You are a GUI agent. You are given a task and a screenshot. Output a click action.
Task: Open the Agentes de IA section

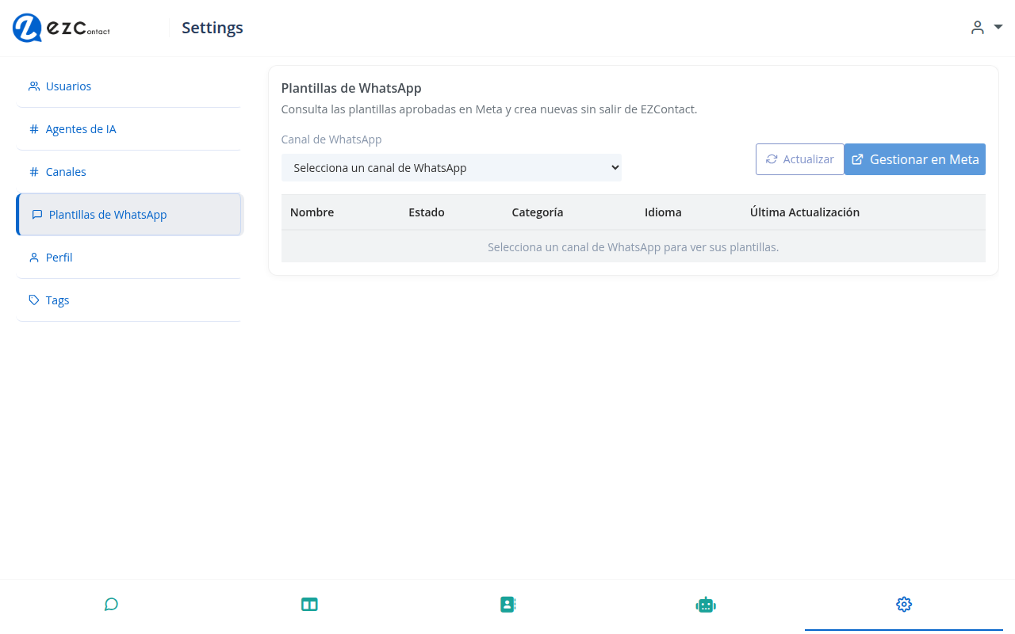(80, 128)
